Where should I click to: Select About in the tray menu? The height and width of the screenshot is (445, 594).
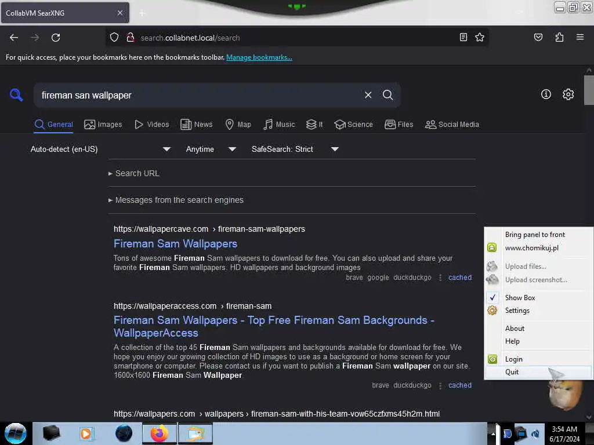[x=538, y=329]
